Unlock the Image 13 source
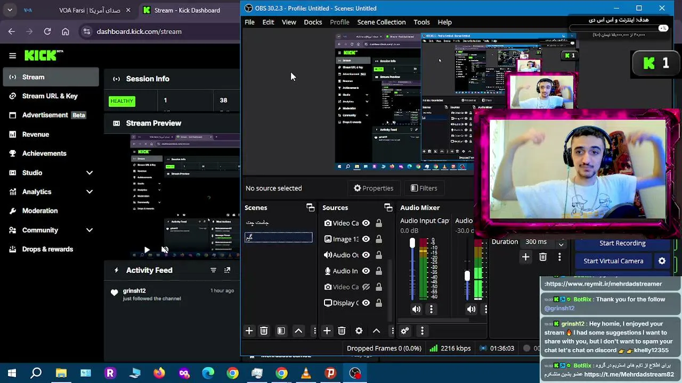This screenshot has height=383, width=682. (x=379, y=239)
